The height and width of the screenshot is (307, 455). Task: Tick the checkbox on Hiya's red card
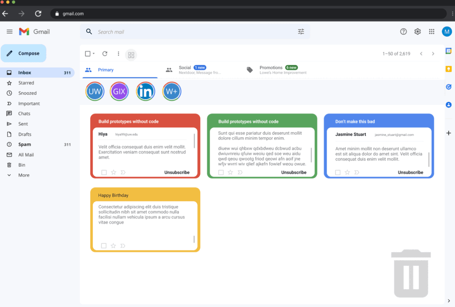[104, 172]
